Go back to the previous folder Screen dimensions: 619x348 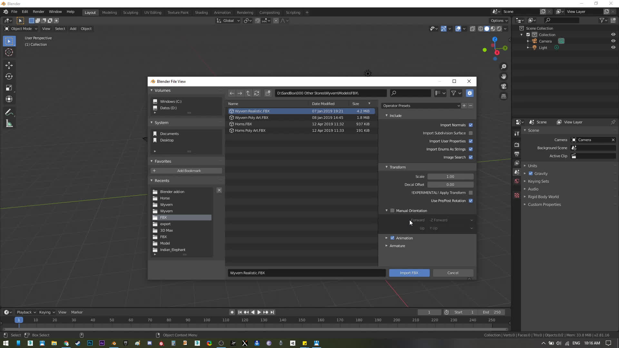(x=231, y=93)
